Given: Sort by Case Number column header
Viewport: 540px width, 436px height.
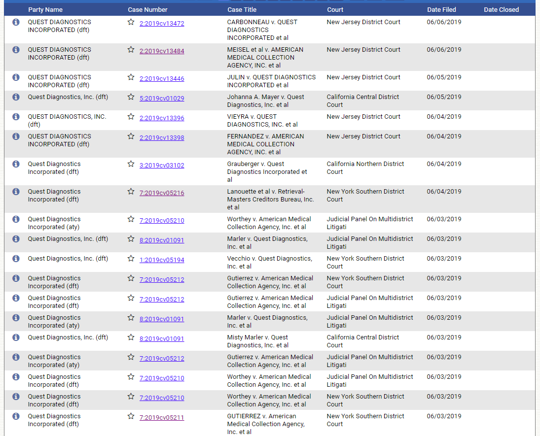Looking at the screenshot, I should click(148, 10).
